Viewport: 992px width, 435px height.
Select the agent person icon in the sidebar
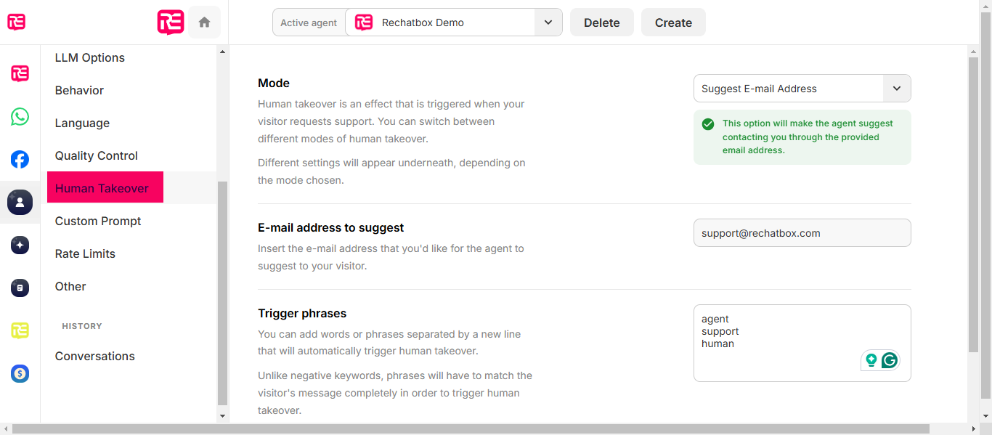[x=20, y=202]
